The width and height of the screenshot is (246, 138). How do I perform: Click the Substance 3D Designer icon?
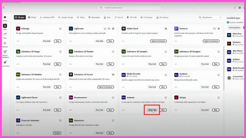click(x=176, y=51)
